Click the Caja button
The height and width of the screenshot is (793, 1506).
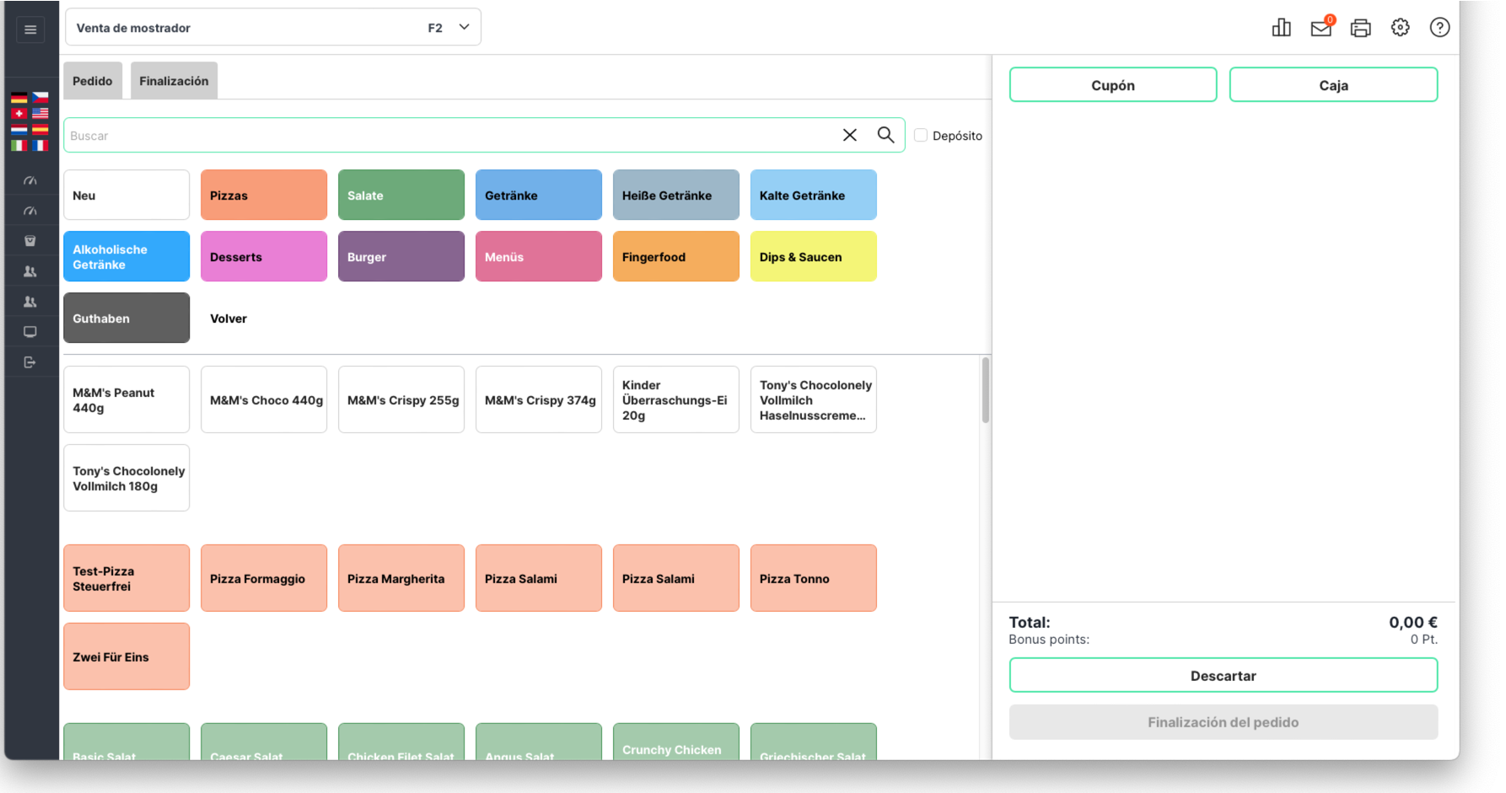(1333, 85)
